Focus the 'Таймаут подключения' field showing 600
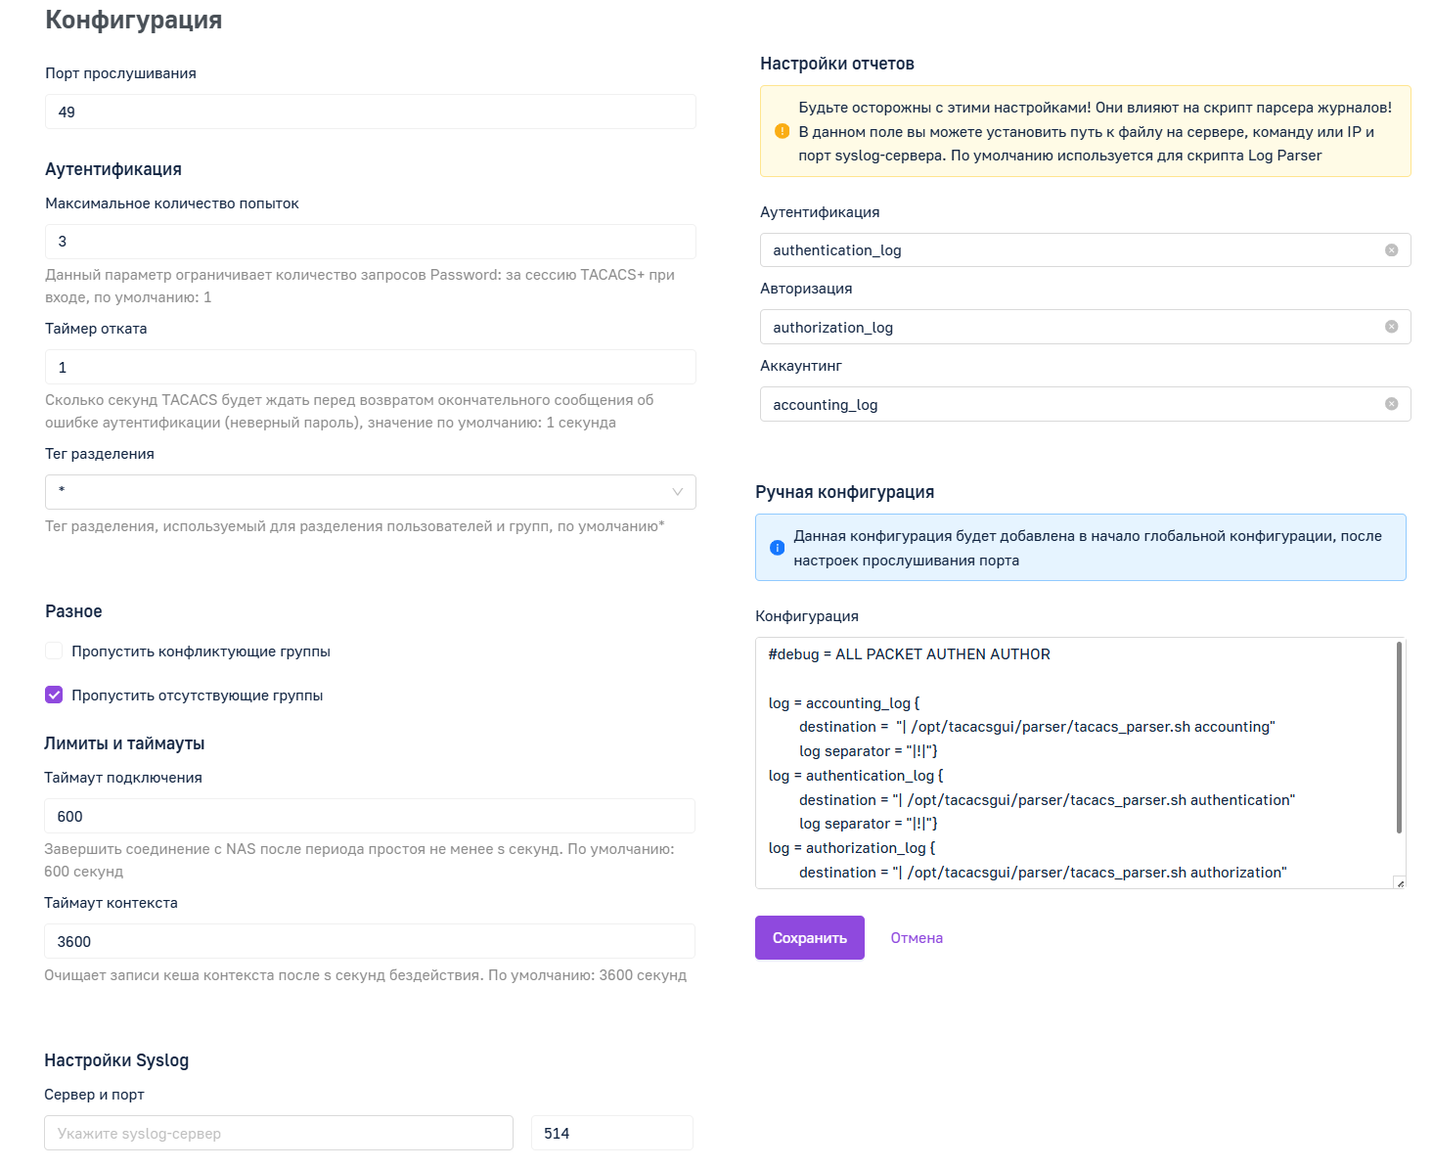The image size is (1433, 1168). point(370,816)
